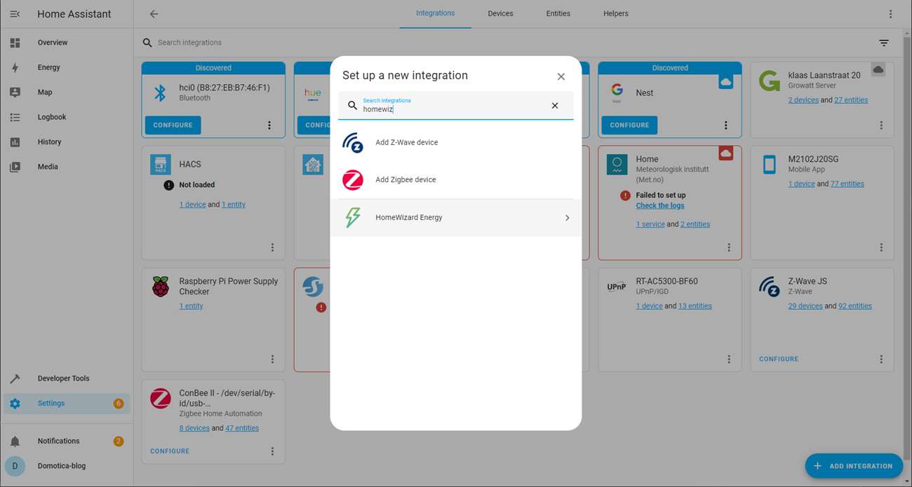
Task: Open Z-Wave JS card options menu
Action: 882,359
